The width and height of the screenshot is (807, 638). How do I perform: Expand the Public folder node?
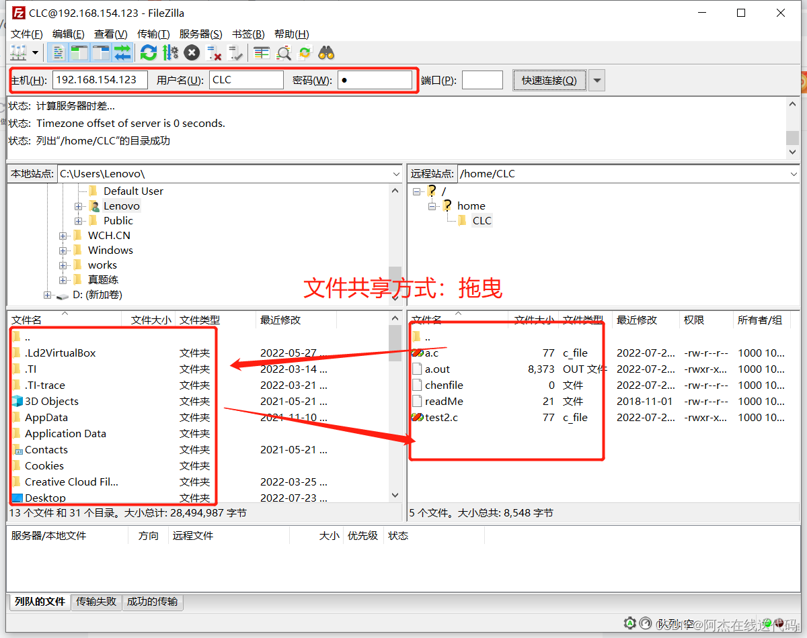[78, 221]
